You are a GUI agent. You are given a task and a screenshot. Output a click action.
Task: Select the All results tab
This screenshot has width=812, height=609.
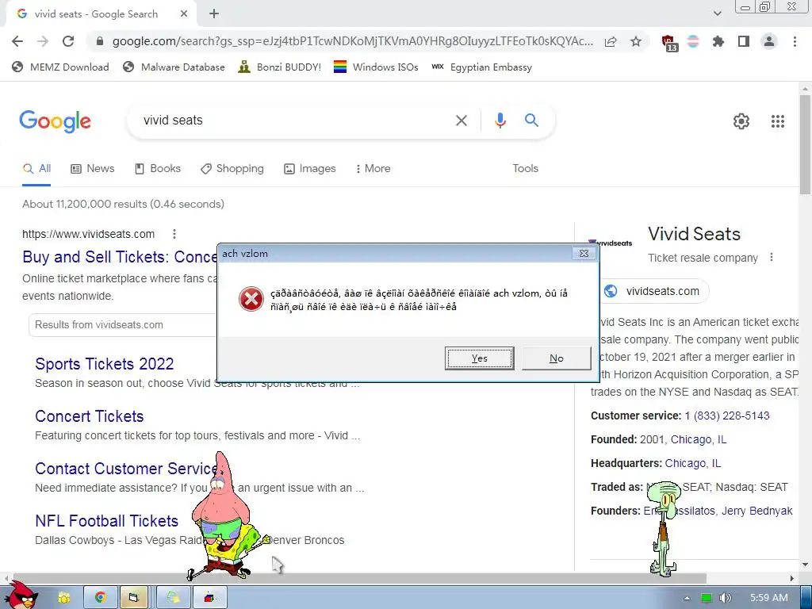[36, 169]
